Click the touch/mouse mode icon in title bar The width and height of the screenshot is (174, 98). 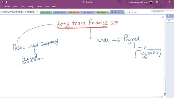7,2
